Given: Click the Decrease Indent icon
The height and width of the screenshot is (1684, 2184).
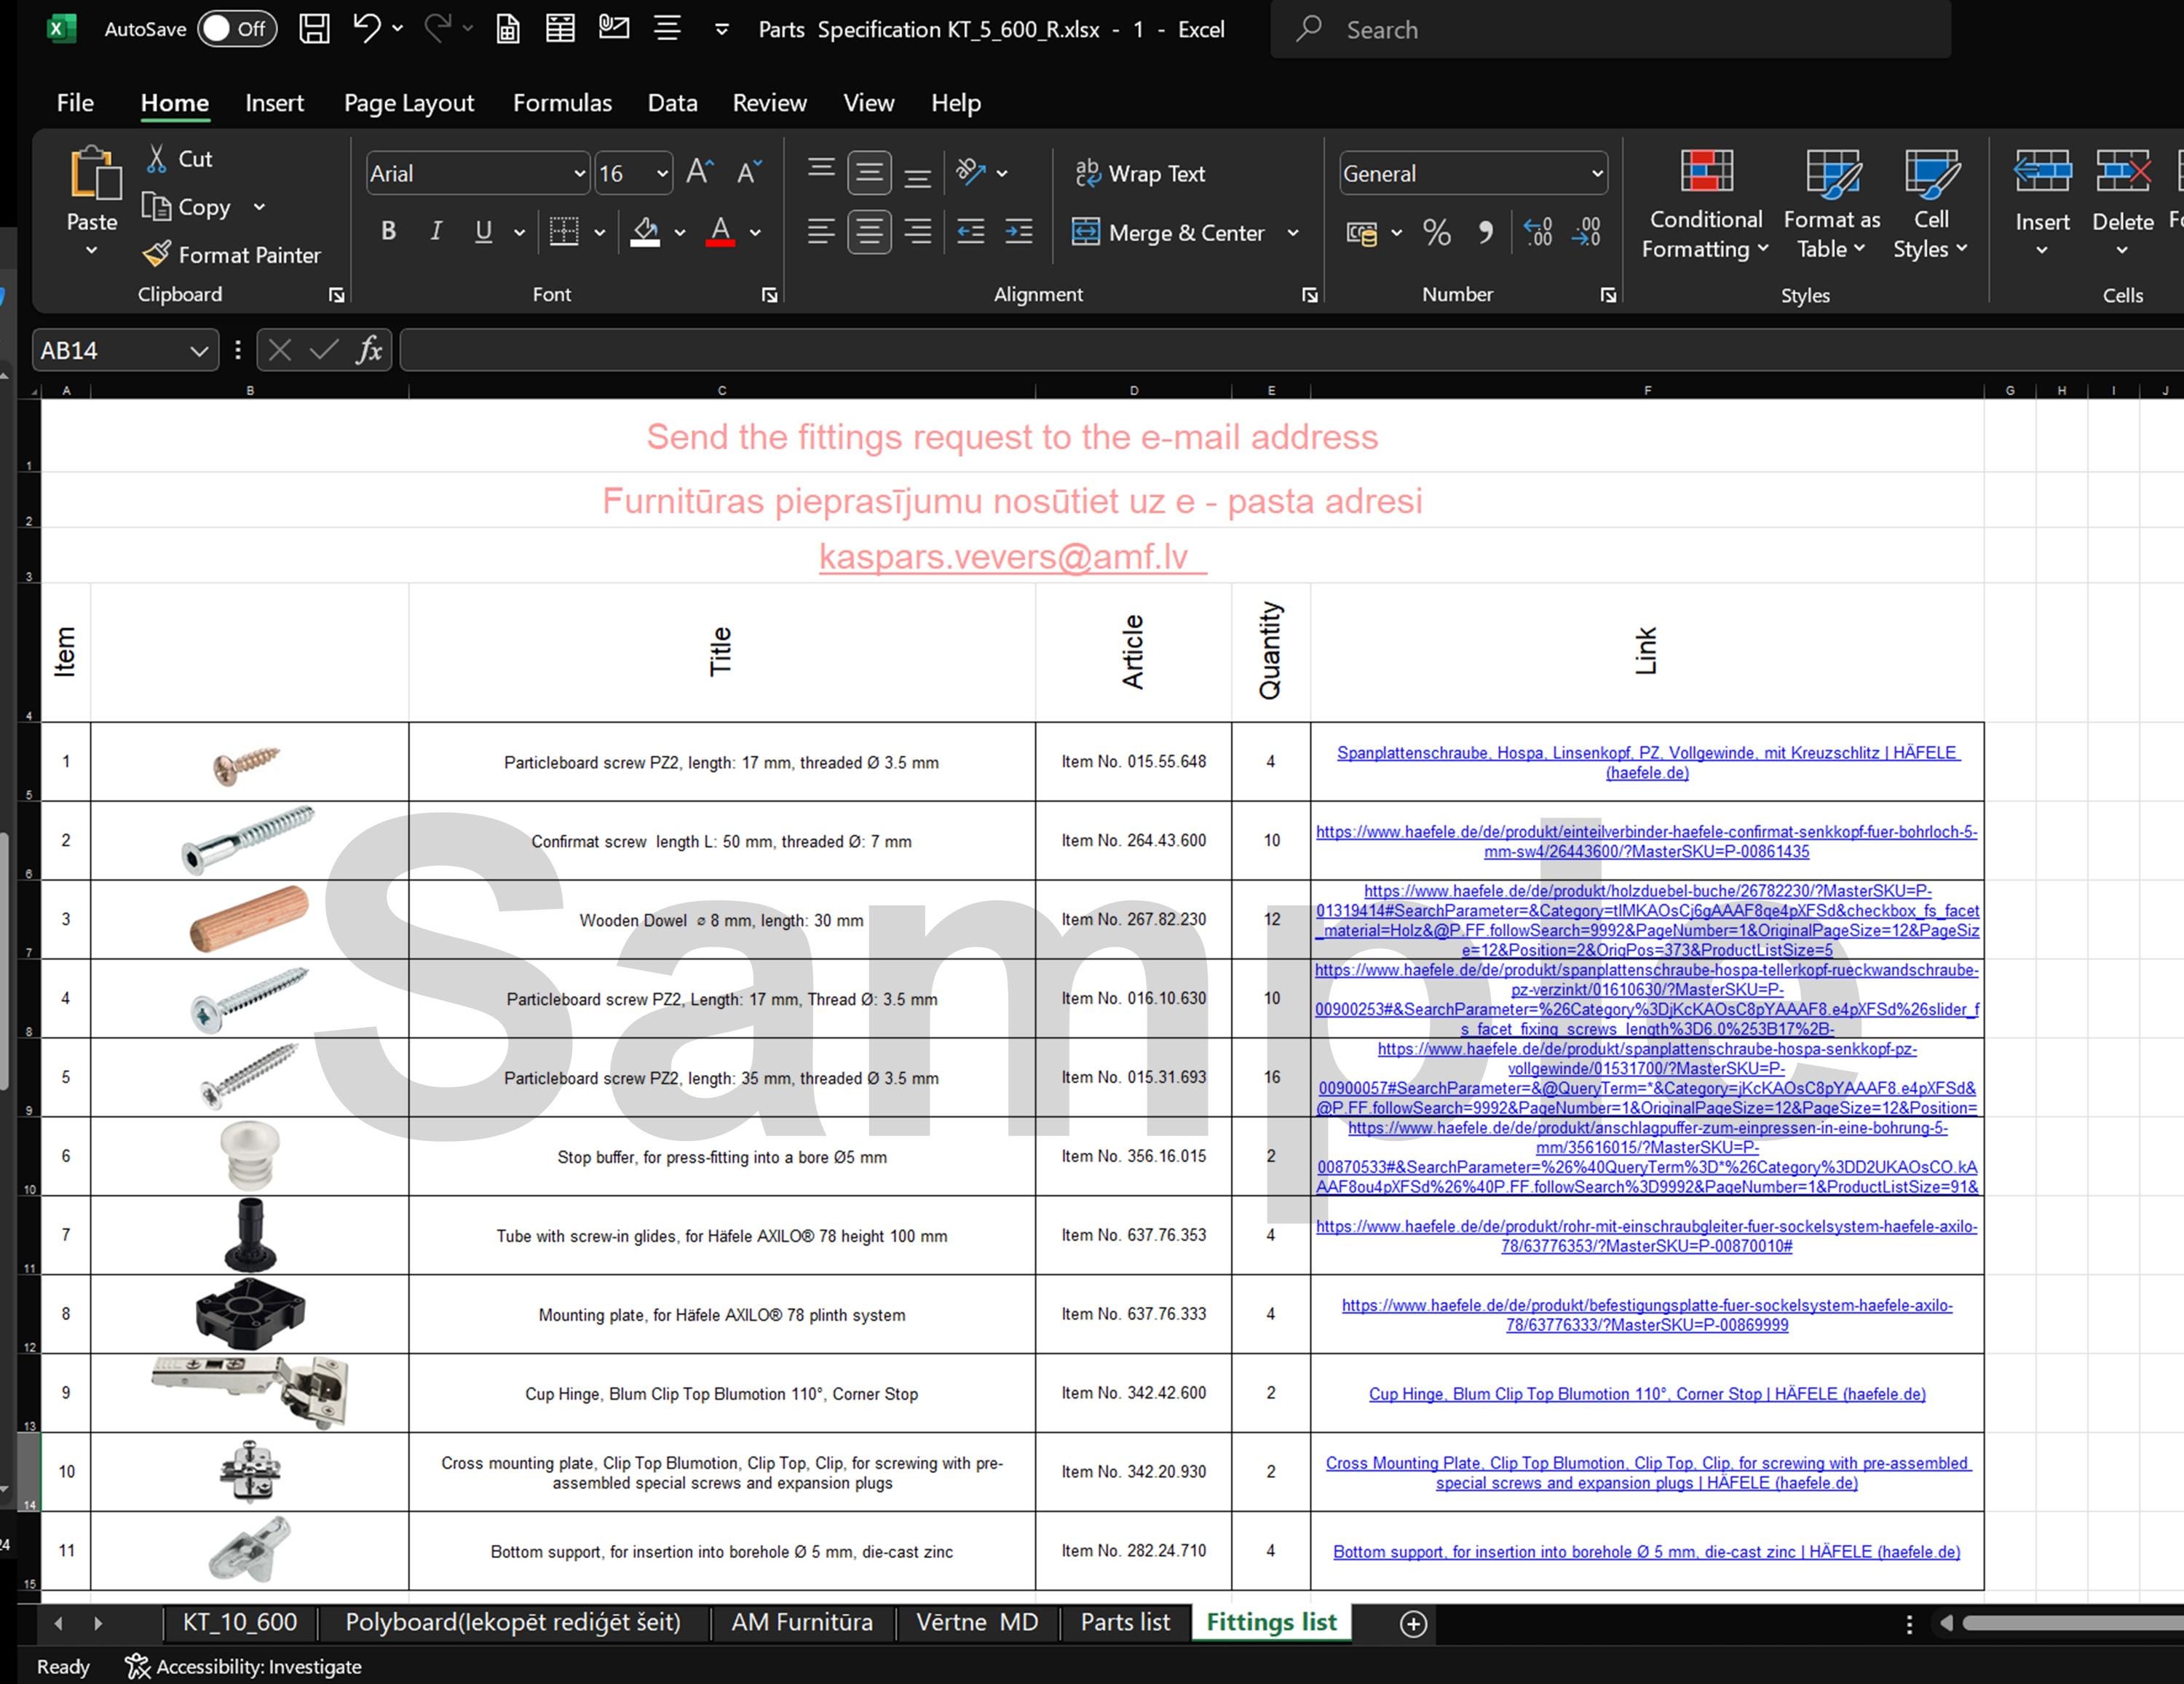Looking at the screenshot, I should (970, 232).
